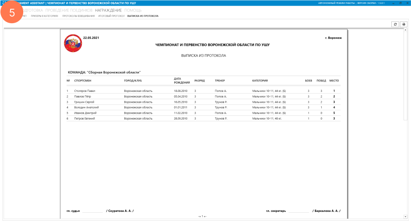Image resolution: width=411 pixels, height=221 pixels.
Task: Open the Итоговый протокол tab
Action: pyautogui.click(x=111, y=16)
